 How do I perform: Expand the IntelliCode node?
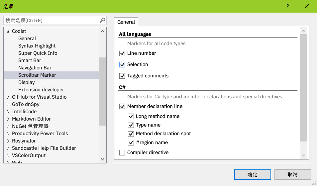(x=8, y=112)
